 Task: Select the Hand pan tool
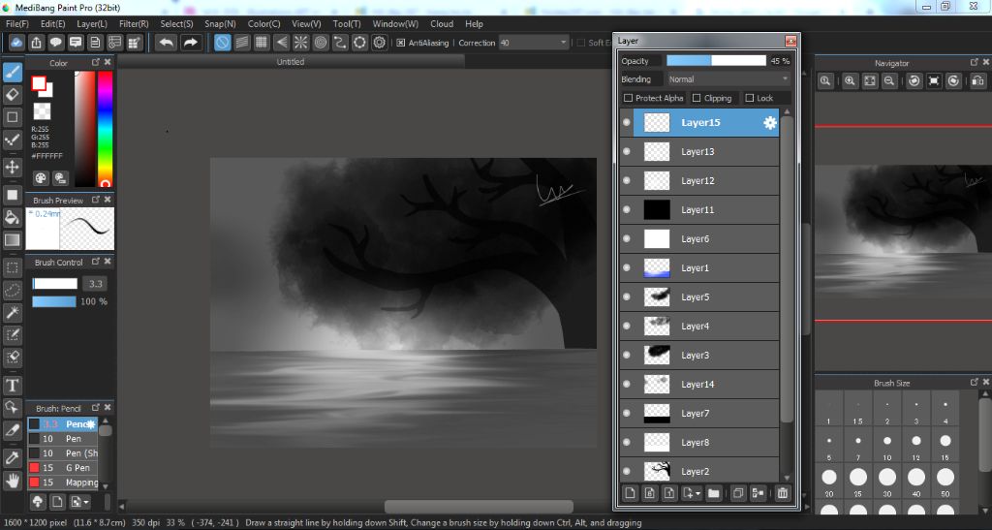12,481
